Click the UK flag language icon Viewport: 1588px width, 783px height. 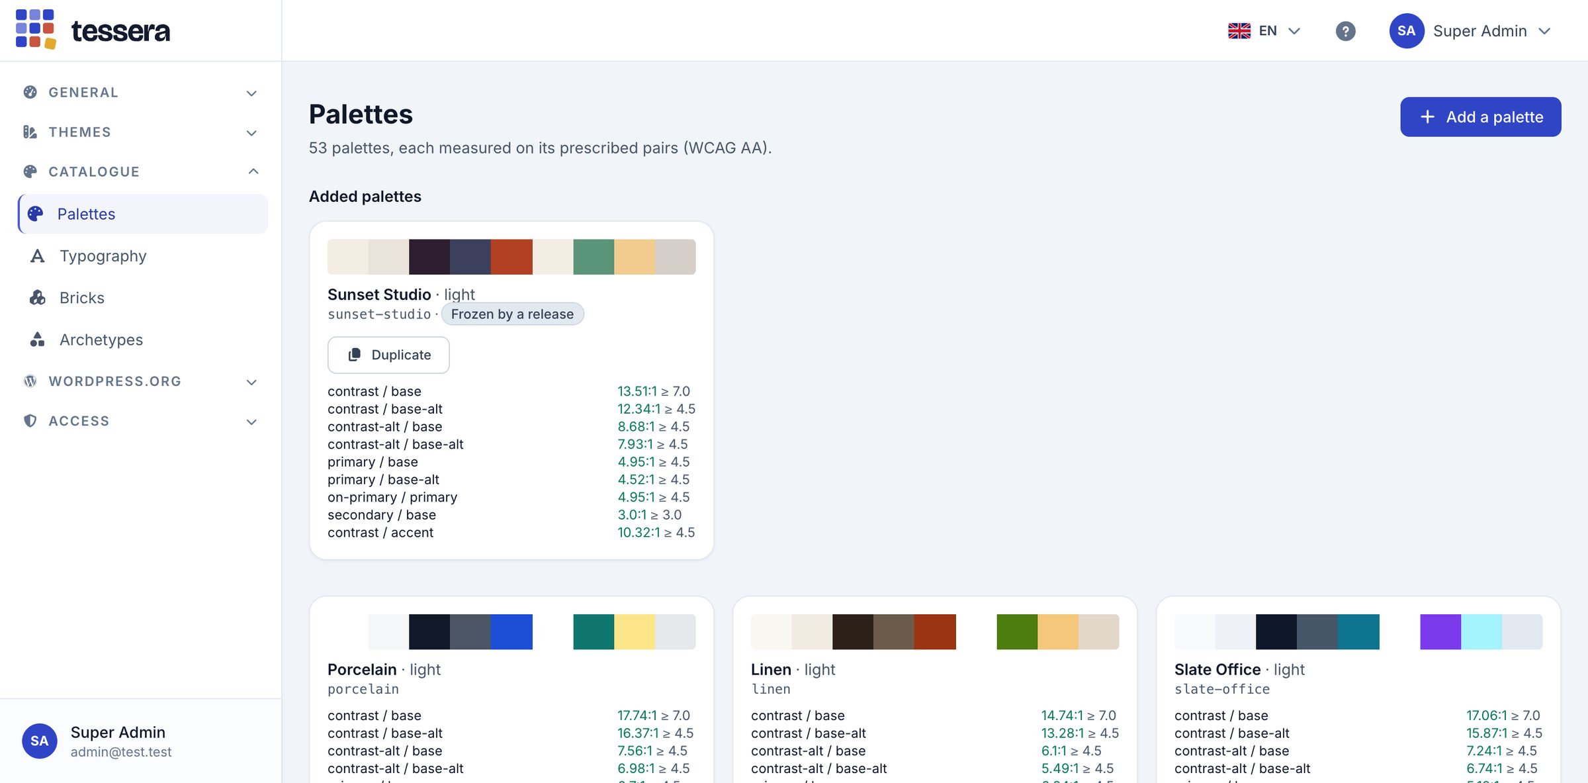click(1239, 31)
